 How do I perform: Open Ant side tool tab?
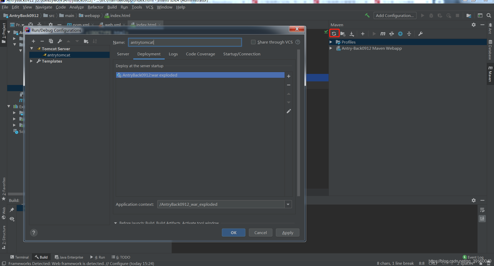point(490,28)
